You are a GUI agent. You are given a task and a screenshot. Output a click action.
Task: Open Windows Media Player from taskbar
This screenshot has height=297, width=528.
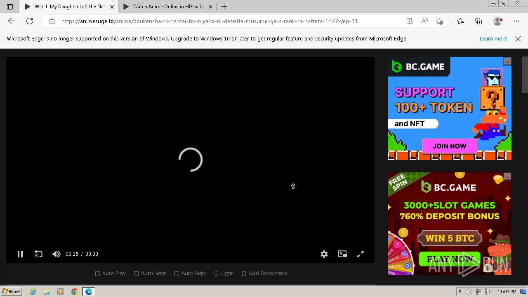pos(61,292)
